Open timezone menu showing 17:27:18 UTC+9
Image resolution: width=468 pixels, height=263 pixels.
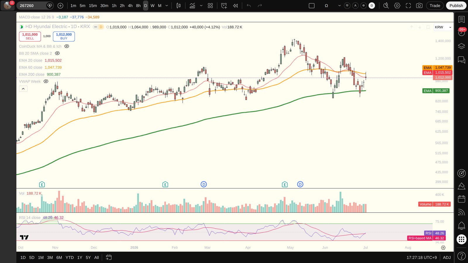click(421, 257)
